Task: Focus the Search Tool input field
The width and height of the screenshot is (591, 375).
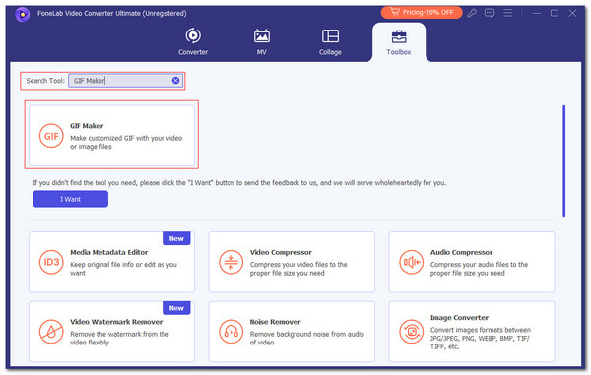Action: click(120, 80)
